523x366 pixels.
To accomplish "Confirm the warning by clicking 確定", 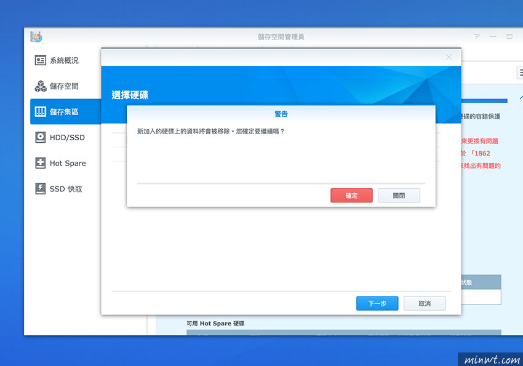I will [x=351, y=195].
